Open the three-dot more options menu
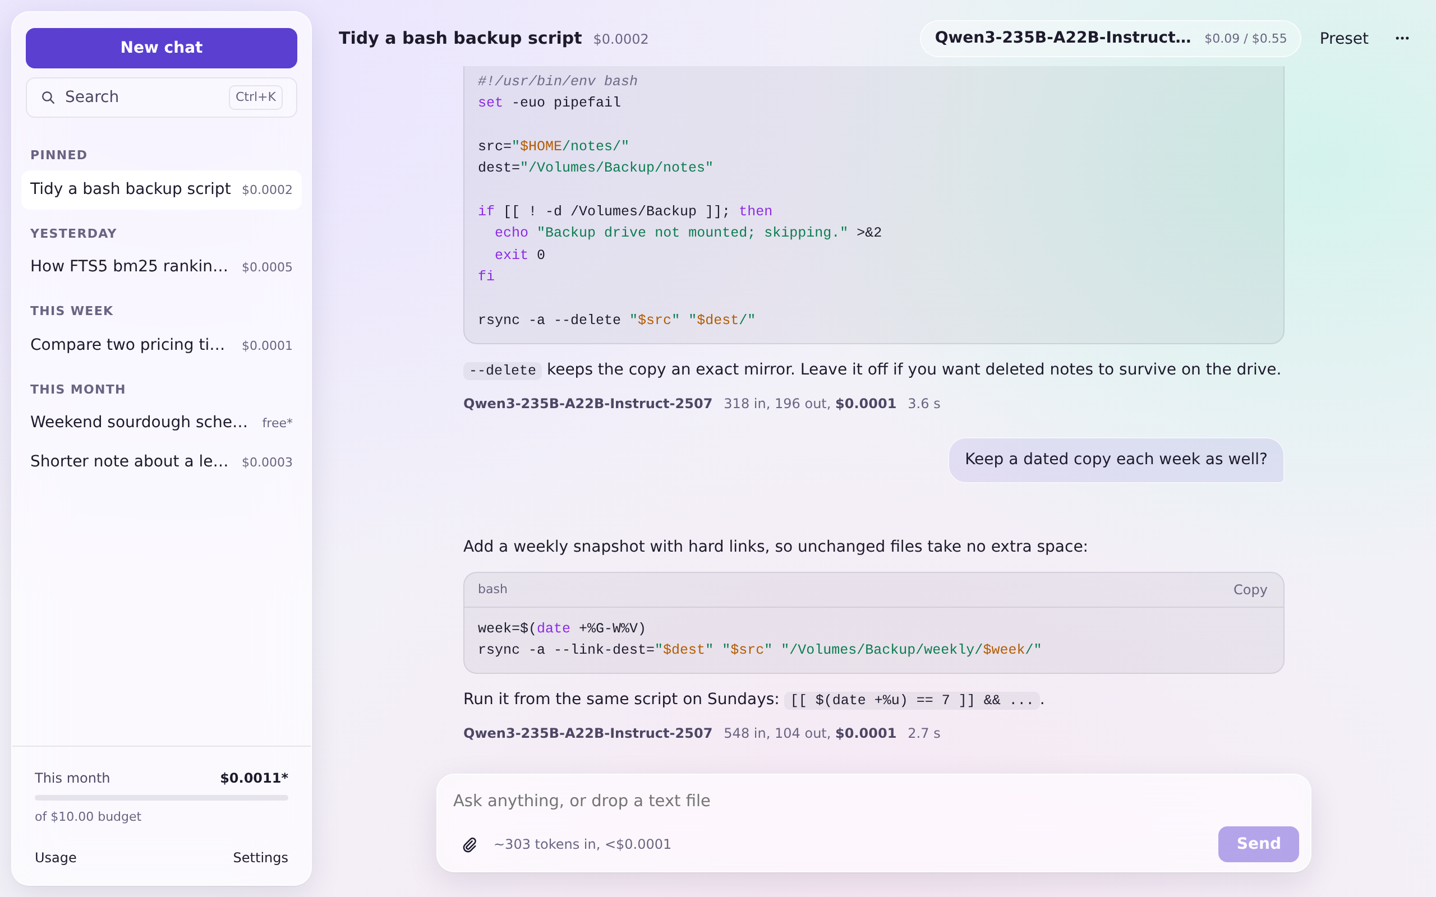The height and width of the screenshot is (897, 1436). pyautogui.click(x=1402, y=39)
